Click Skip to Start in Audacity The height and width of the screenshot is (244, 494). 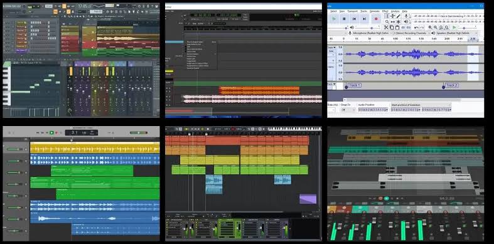354,19
